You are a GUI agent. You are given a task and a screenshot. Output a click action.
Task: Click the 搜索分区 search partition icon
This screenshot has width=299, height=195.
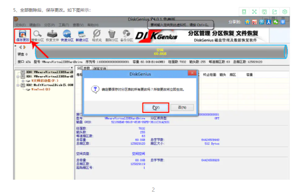[37, 36]
